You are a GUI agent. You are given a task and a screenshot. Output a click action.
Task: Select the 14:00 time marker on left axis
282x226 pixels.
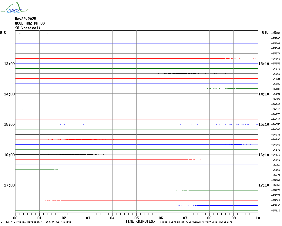[9, 94]
